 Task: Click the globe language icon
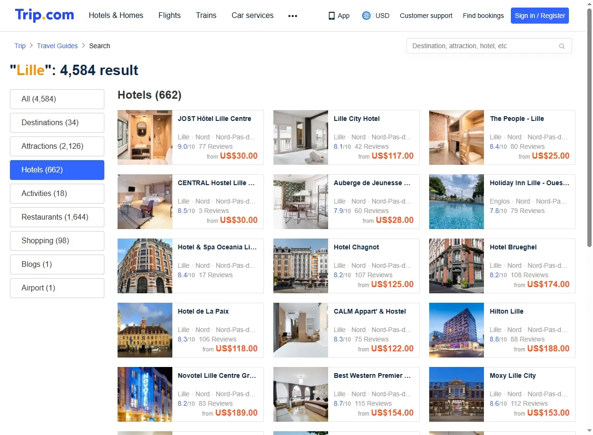366,16
